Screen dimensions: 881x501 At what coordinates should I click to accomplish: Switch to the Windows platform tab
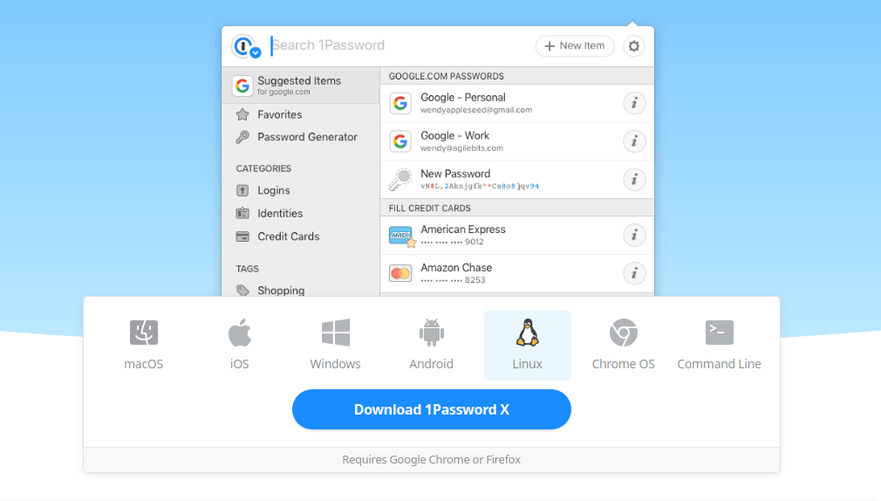coord(336,345)
